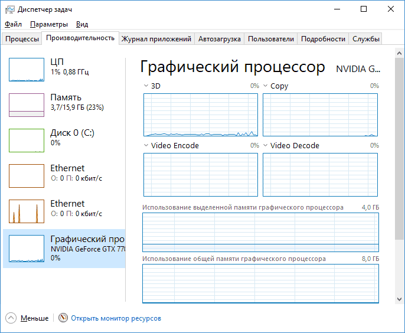Click the Меньше button
The image size is (405, 333).
point(35,318)
